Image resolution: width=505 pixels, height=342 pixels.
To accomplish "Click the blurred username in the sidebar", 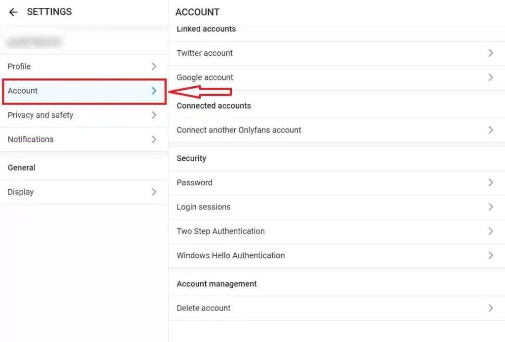I will tap(34, 42).
